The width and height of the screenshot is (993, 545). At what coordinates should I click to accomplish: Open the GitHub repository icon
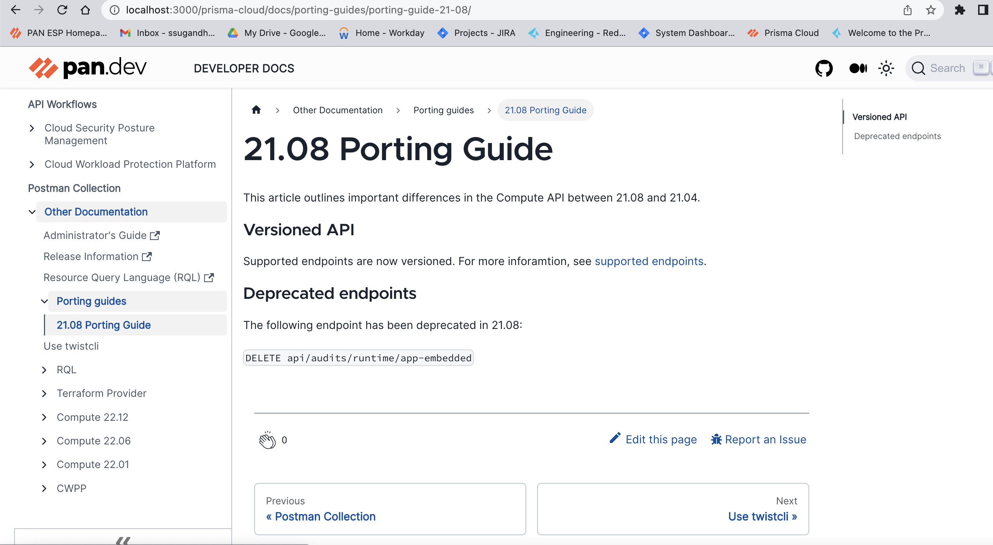click(824, 68)
